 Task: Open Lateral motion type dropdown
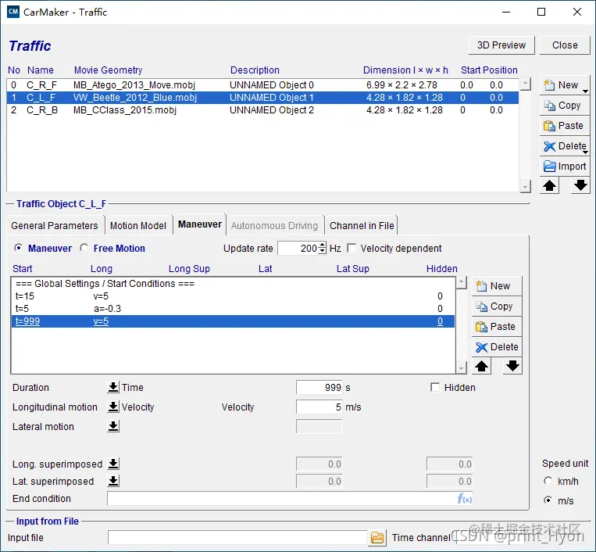click(x=113, y=426)
